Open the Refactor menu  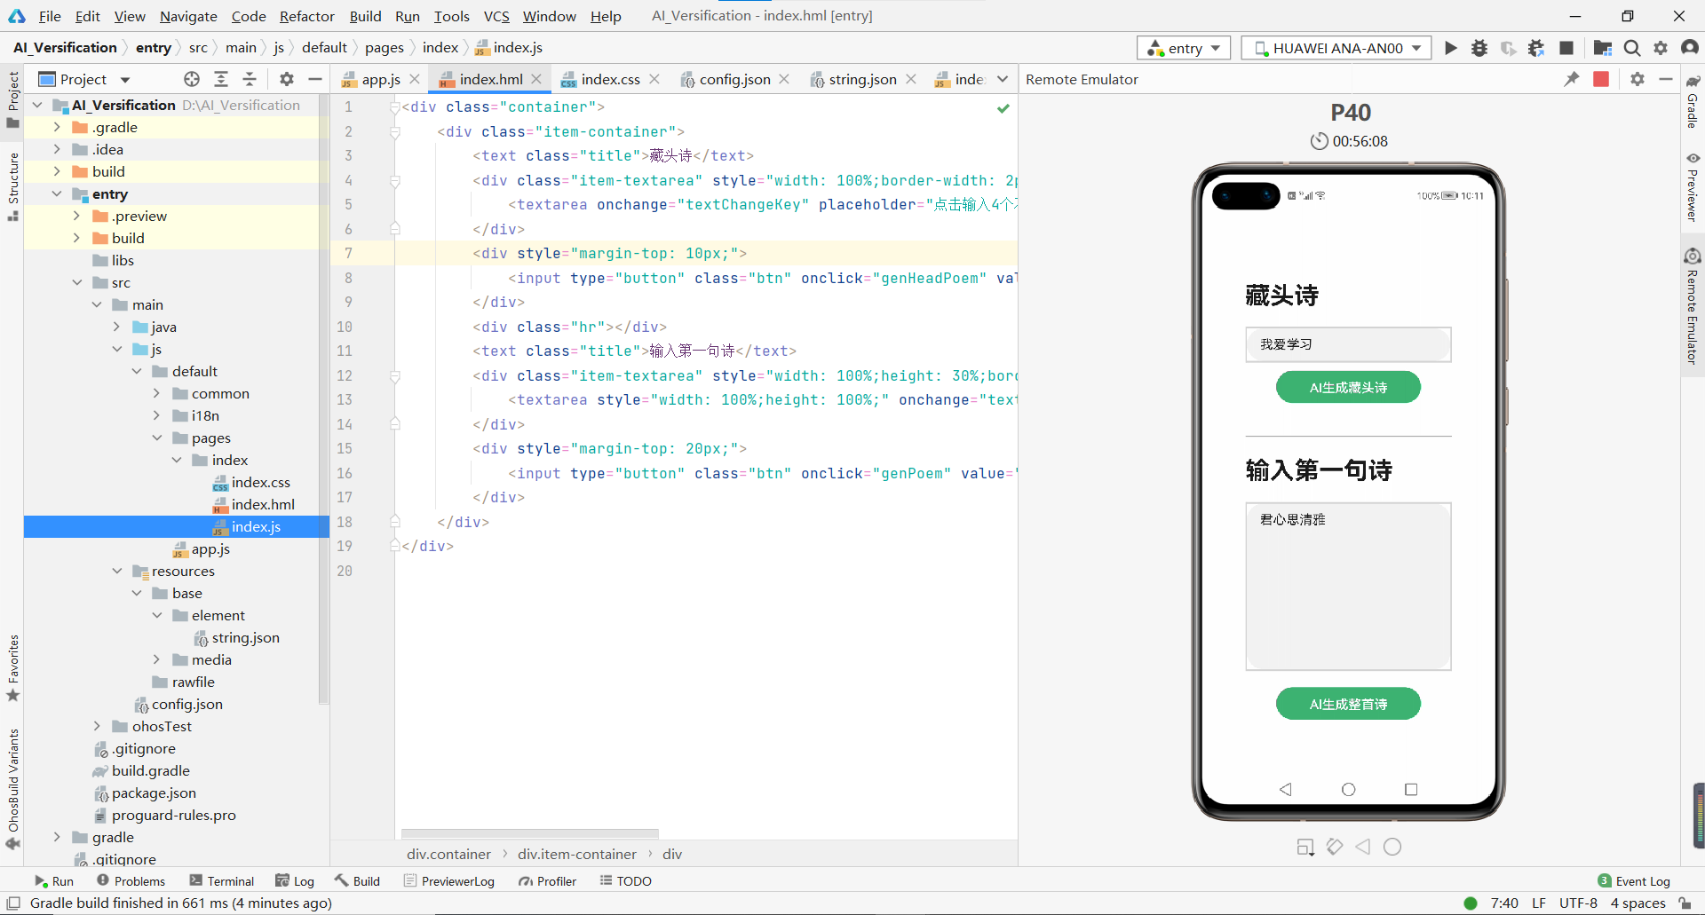[306, 16]
